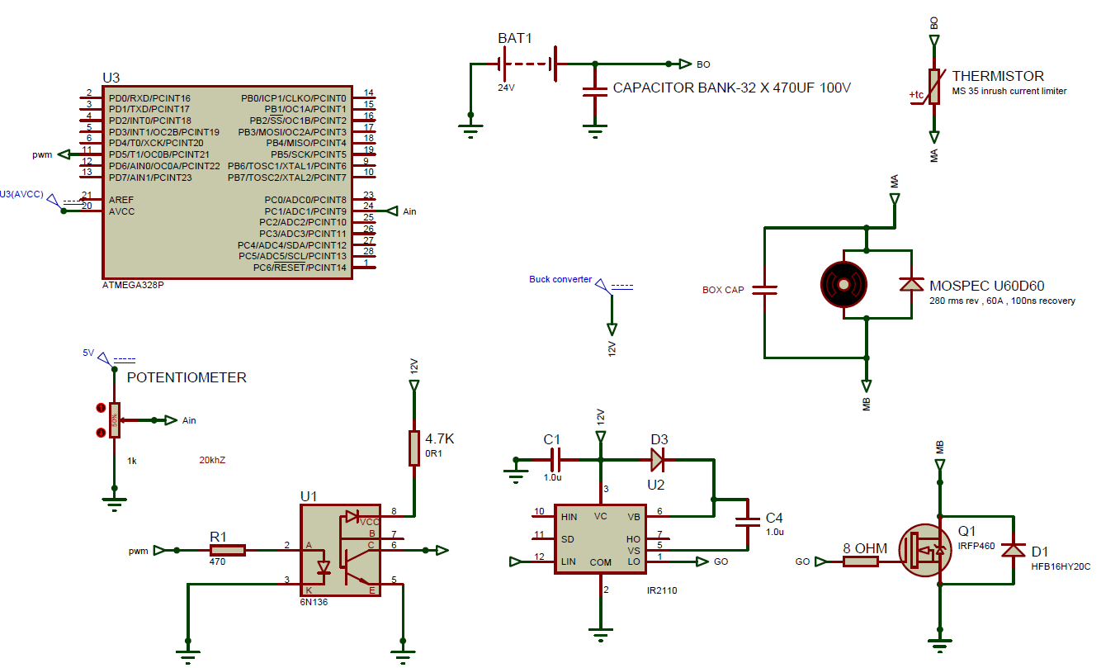Click the BO terminal above thermistor
Screen dimensions: 1101x668
point(933,42)
